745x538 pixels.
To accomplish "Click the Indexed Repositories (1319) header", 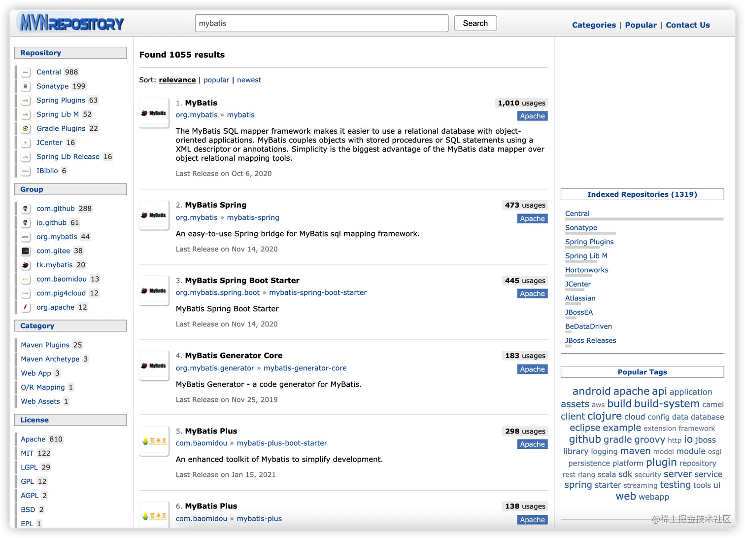I will click(x=642, y=194).
